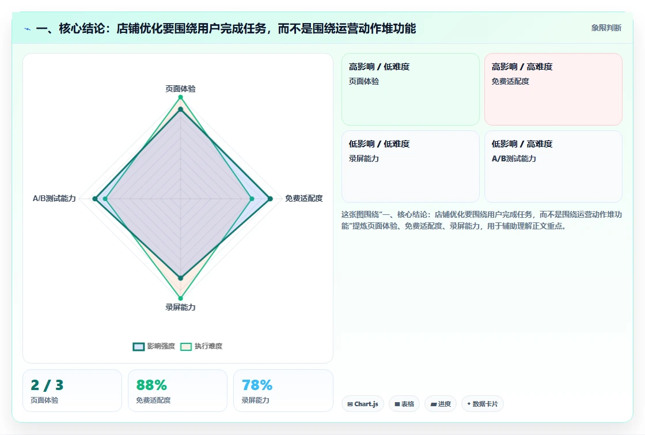Select the 进度 tag chip
This screenshot has width=645, height=435.
point(441,404)
